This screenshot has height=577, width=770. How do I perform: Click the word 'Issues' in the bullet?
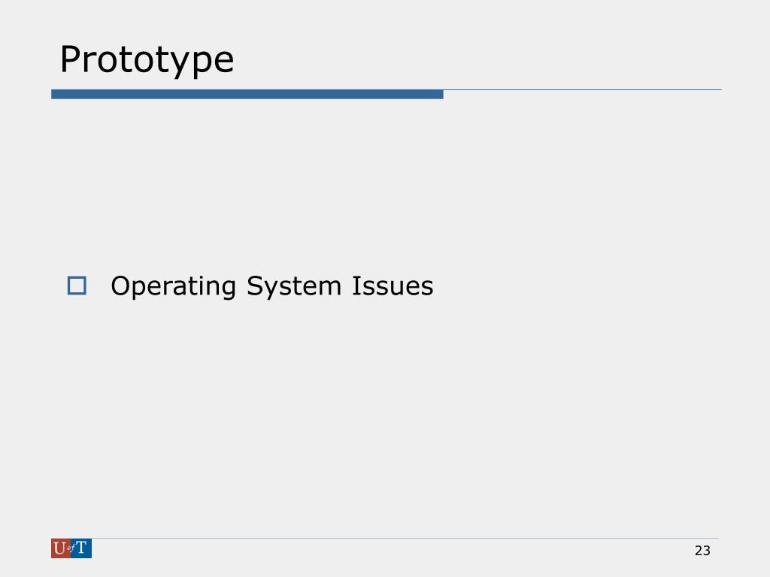[393, 285]
